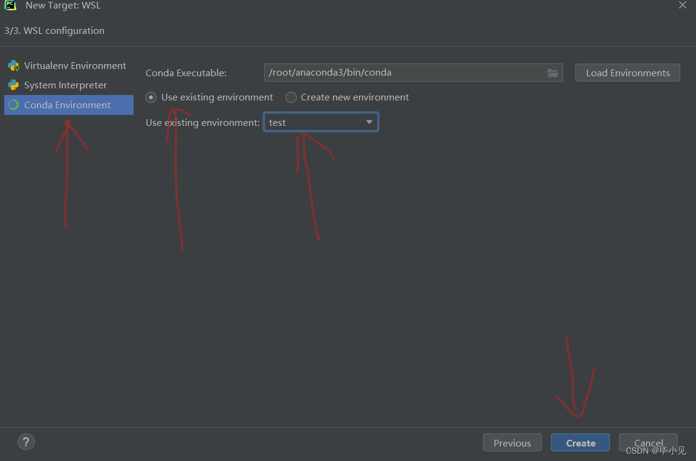Open help via question mark button
The width and height of the screenshot is (696, 461).
click(26, 442)
